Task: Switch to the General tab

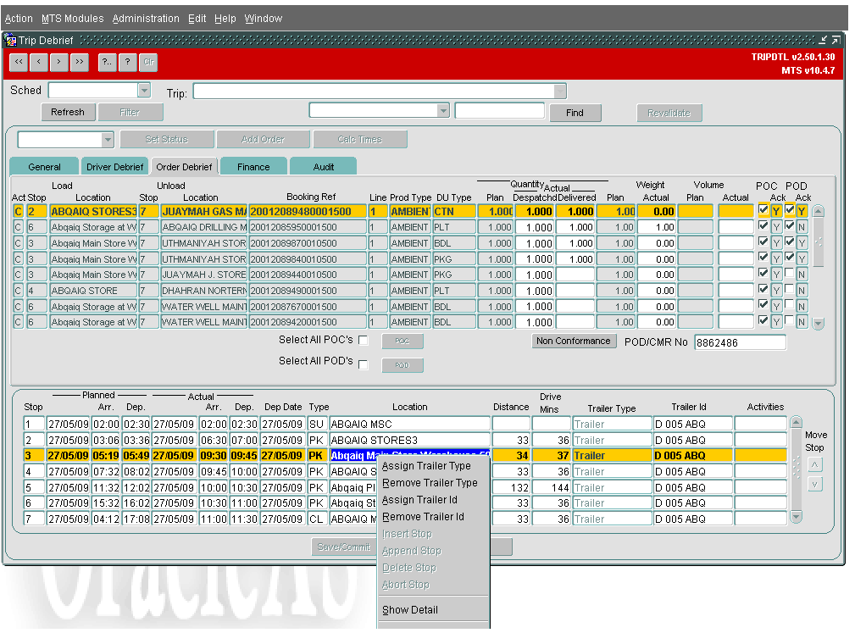Action: [44, 167]
